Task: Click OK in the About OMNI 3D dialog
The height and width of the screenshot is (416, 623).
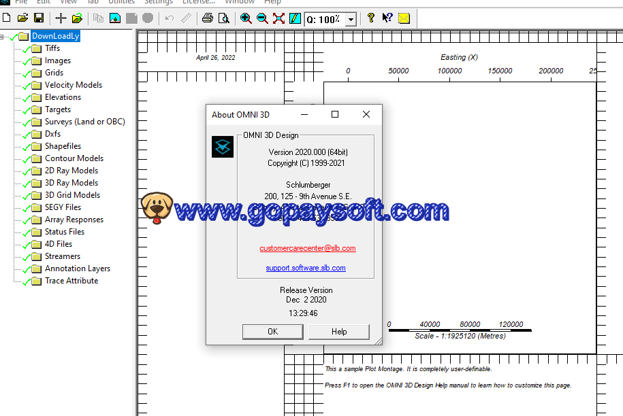Action: [x=273, y=332]
